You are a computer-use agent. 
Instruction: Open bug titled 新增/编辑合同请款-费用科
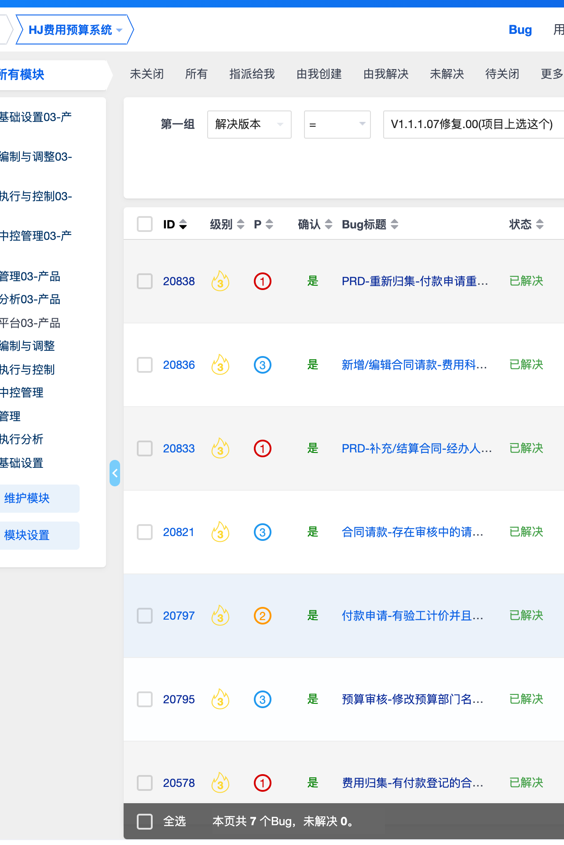coord(414,365)
